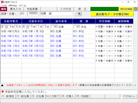Click the 支給対象月 year field
The width and height of the screenshot is (138, 103).
pyautogui.click(x=9, y=27)
